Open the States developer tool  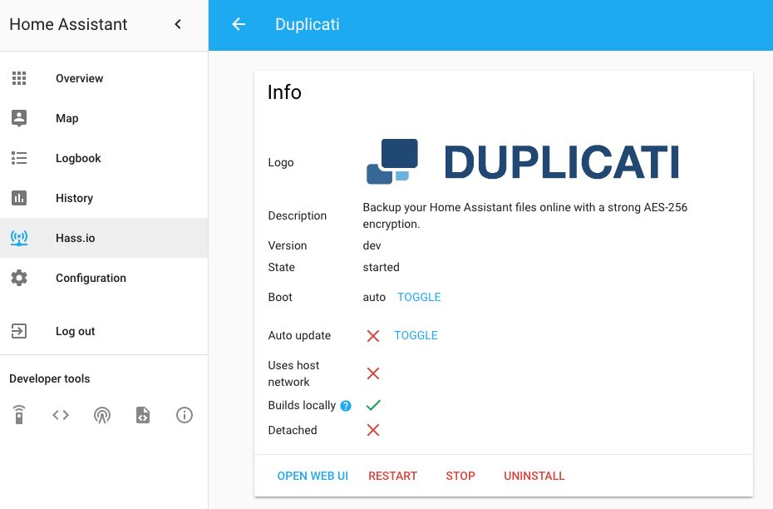[60, 414]
